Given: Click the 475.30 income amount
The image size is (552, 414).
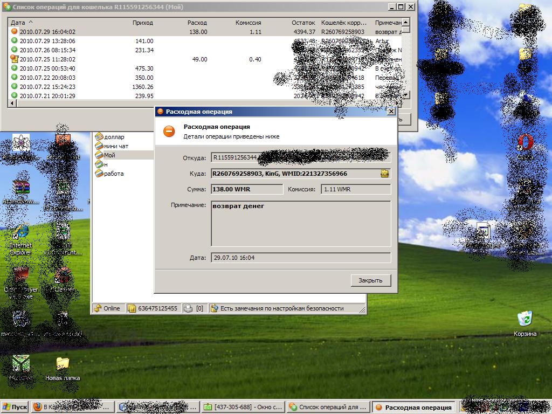Looking at the screenshot, I should click(x=144, y=68).
